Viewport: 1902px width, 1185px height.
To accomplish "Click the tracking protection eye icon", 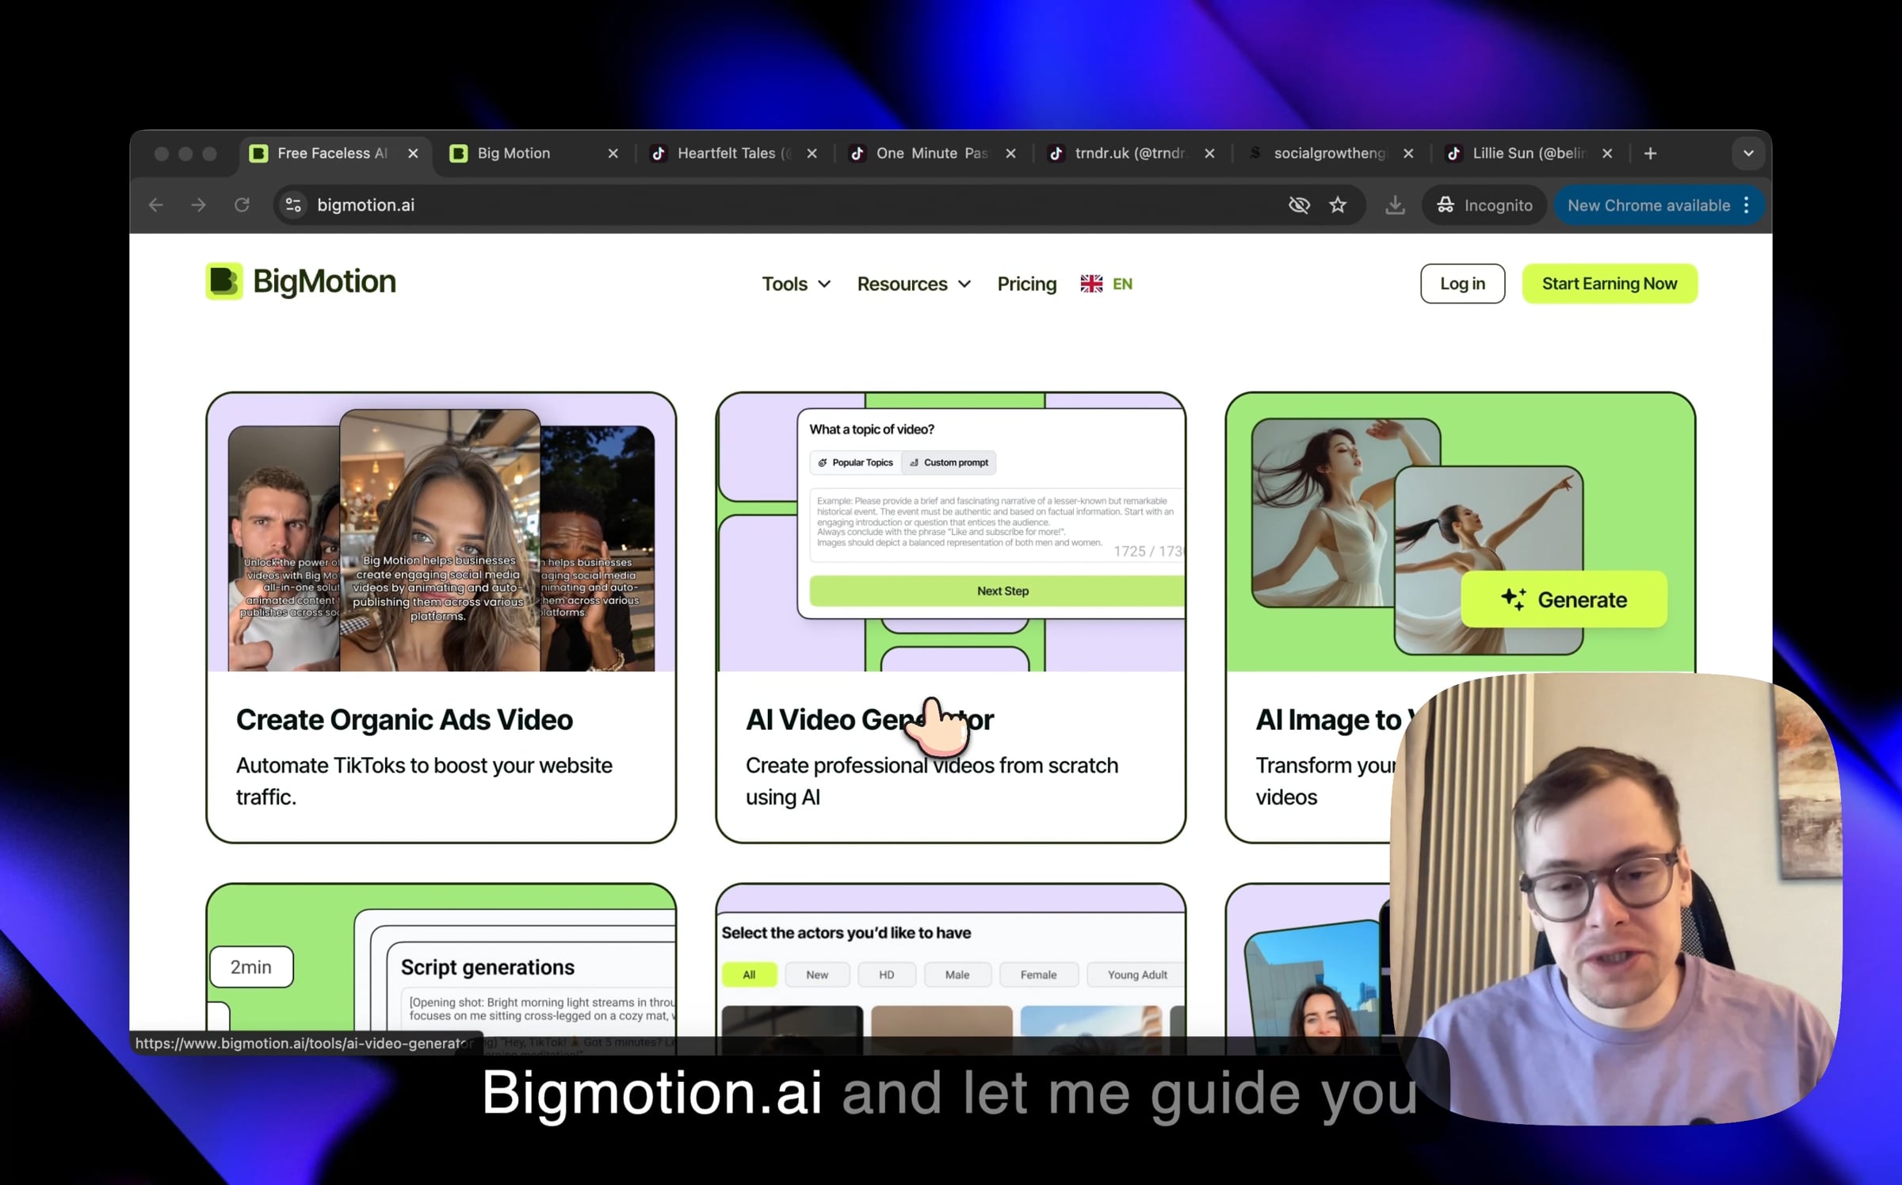I will [1299, 205].
